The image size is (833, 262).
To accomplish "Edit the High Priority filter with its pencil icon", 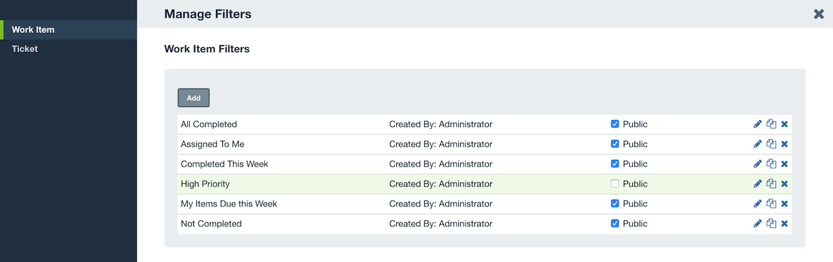I will coord(758,184).
